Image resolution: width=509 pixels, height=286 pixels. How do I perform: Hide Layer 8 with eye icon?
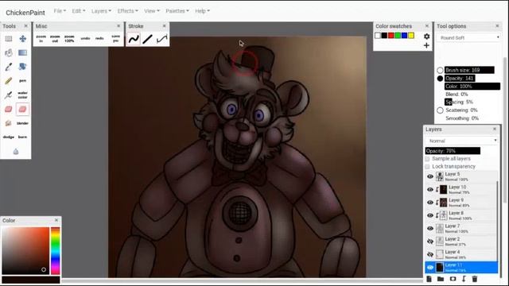click(430, 215)
